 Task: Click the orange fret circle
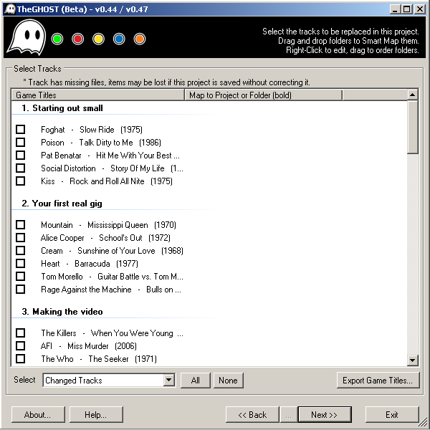point(140,39)
